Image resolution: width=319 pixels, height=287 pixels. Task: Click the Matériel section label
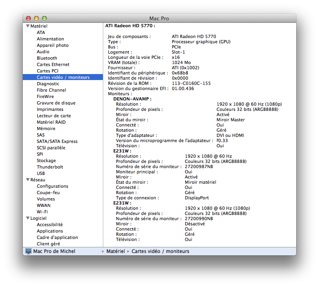coord(39,26)
